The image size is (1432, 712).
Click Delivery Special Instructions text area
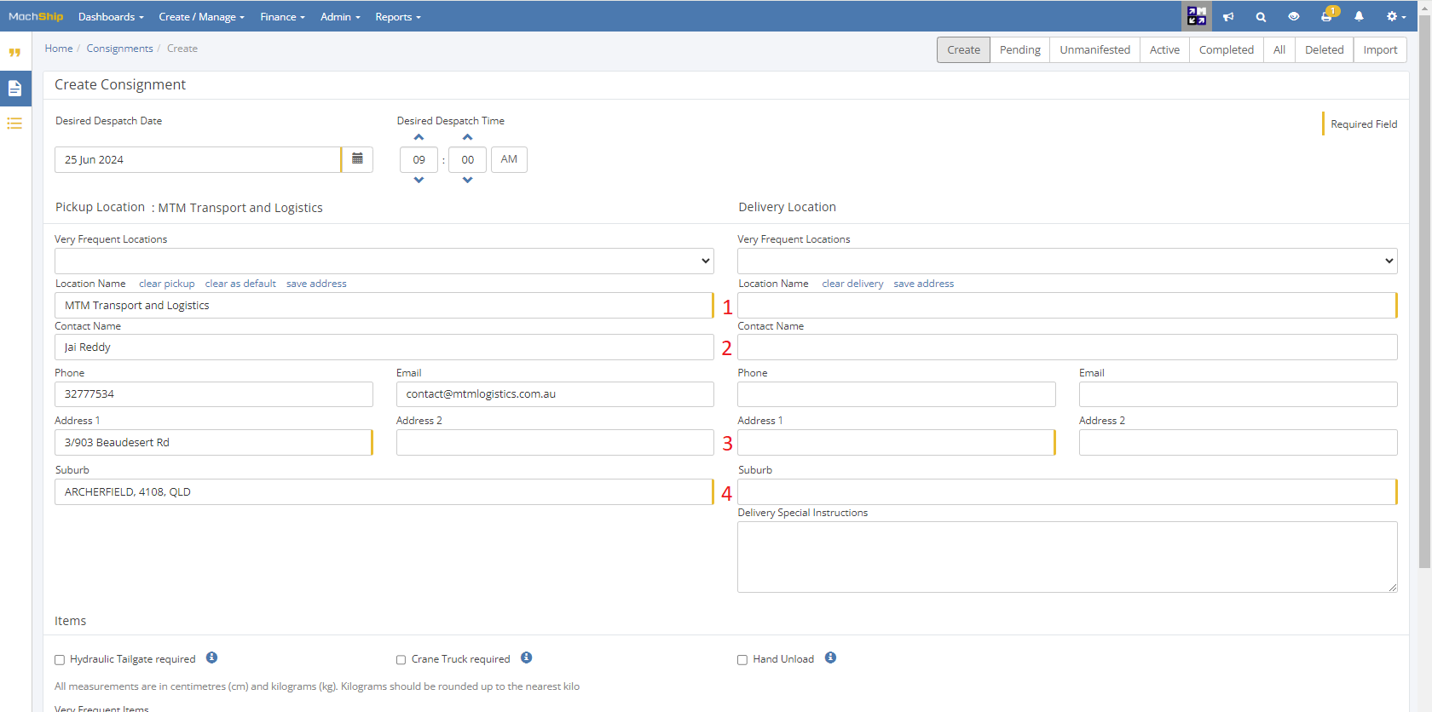(x=1067, y=557)
